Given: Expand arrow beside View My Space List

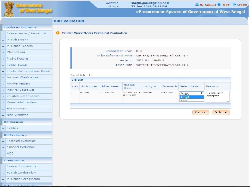Looking at the screenshot, I should [3, 90].
